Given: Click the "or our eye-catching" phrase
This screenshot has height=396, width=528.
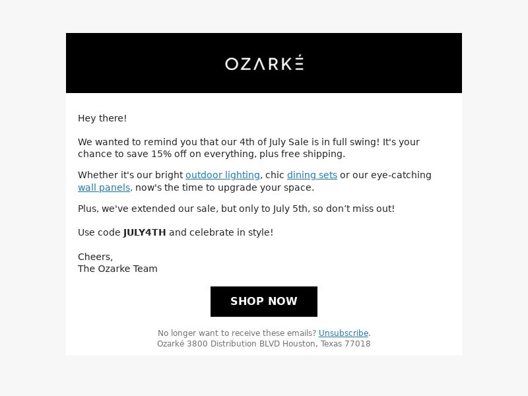Looking at the screenshot, I should 385,175.
